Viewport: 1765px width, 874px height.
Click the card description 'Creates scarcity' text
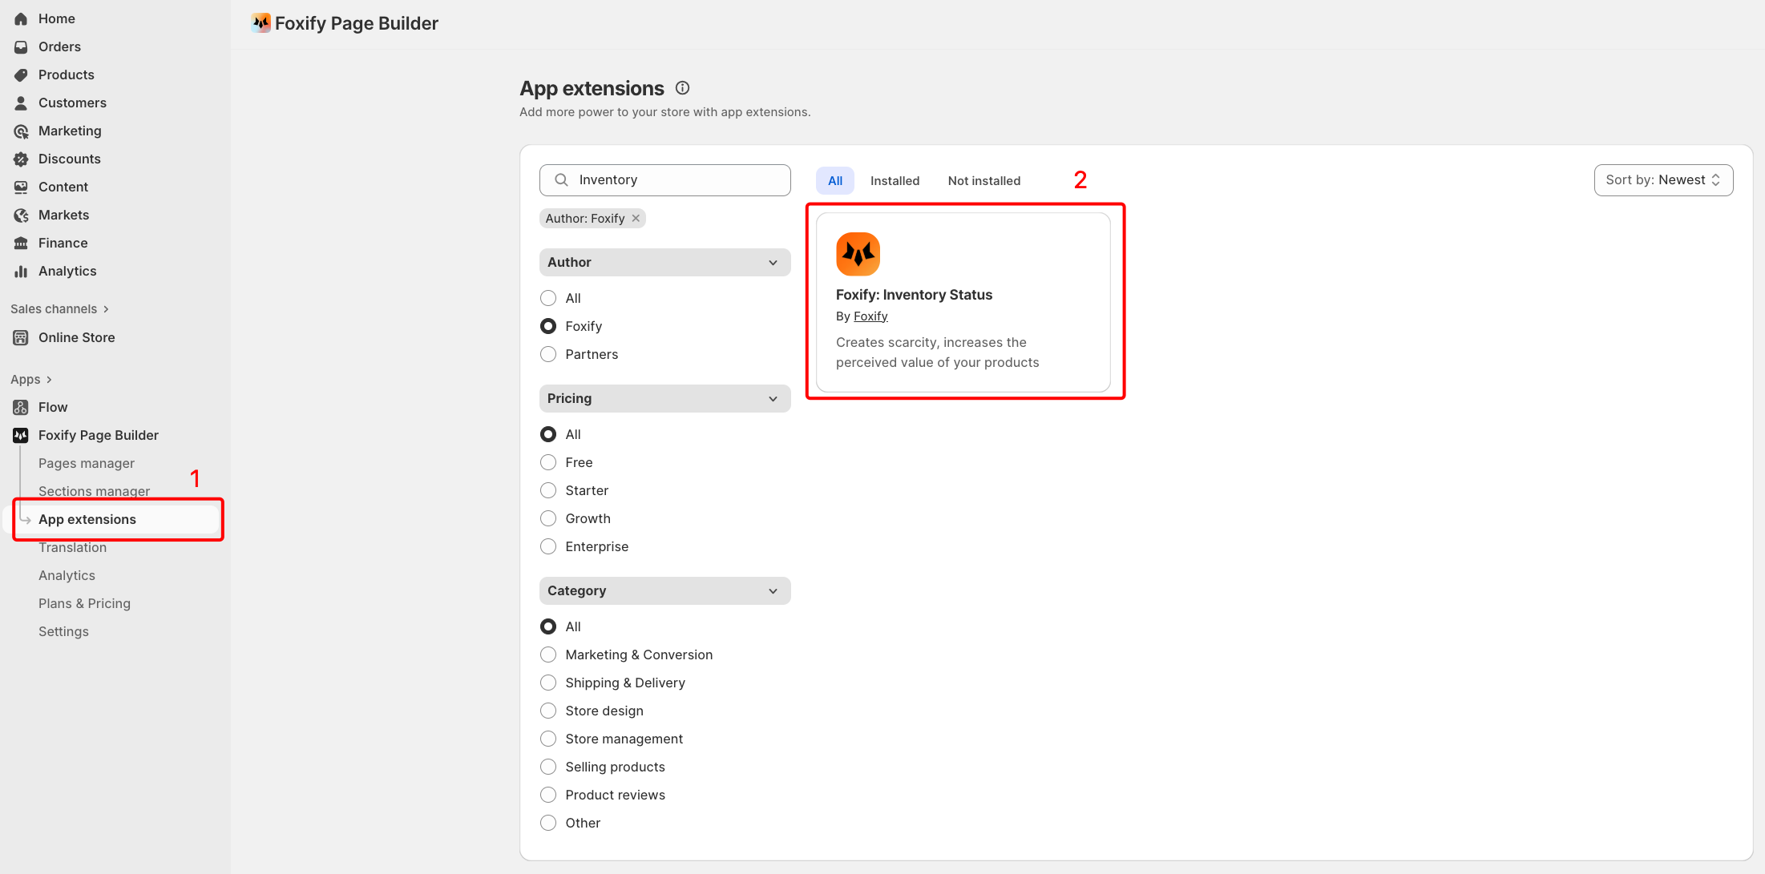tap(938, 352)
